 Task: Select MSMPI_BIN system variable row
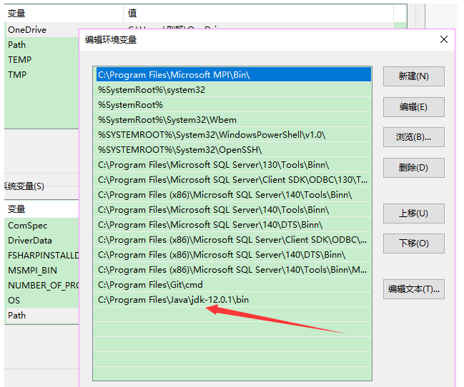[42, 270]
